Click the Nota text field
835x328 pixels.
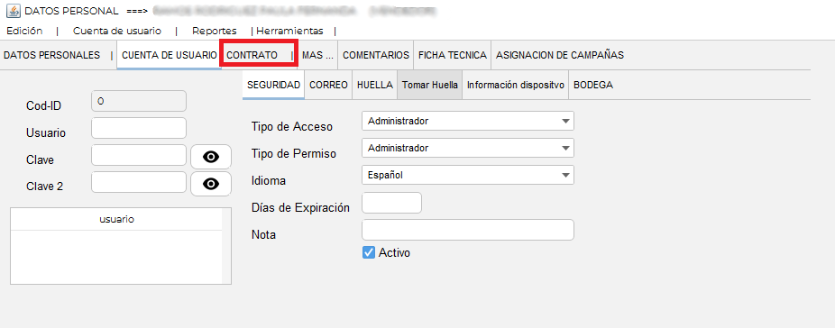click(468, 230)
